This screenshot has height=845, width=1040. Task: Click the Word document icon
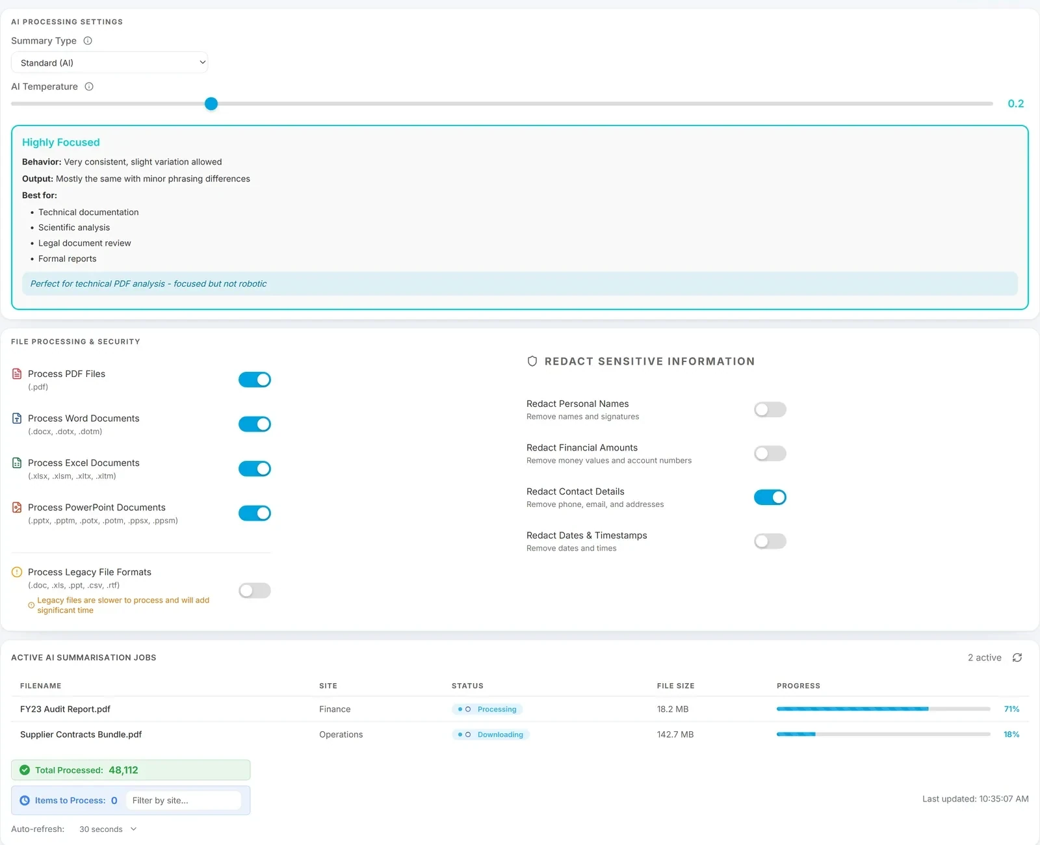tap(17, 419)
